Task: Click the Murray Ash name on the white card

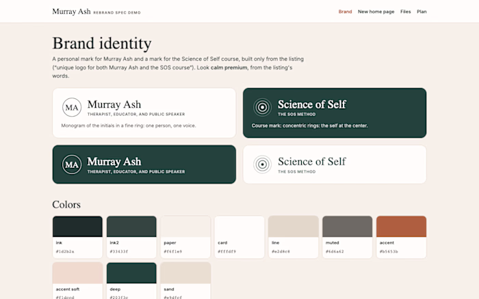Action: (114, 104)
